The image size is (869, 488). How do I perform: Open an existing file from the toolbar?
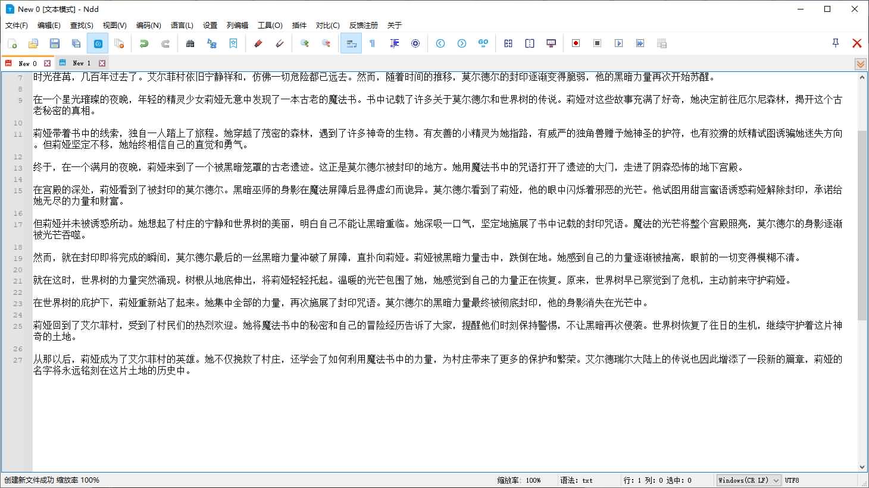point(33,43)
